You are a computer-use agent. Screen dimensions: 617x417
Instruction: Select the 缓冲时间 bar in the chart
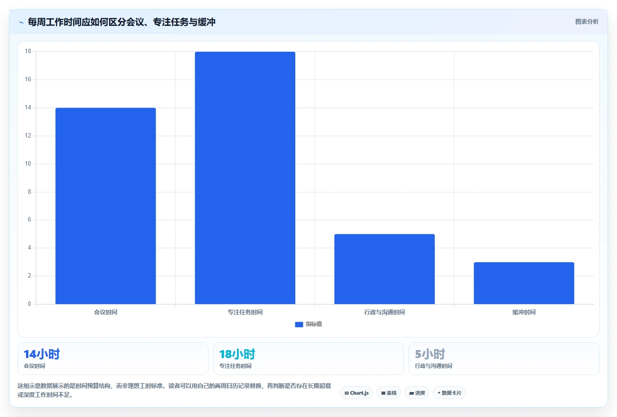tap(524, 283)
